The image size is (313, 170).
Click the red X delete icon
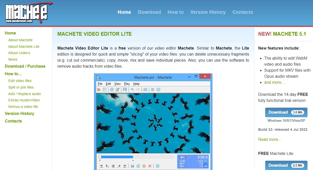[150, 166]
